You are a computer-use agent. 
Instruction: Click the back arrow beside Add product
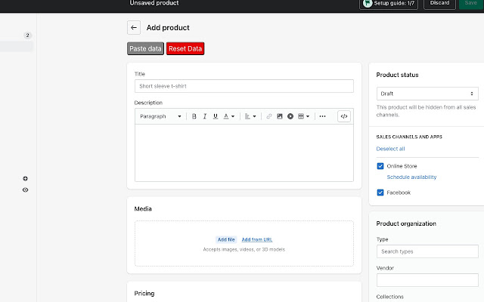[134, 28]
